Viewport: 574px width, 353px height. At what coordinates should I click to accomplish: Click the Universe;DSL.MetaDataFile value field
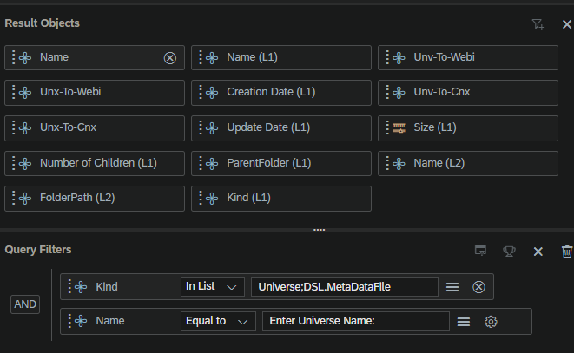345,286
